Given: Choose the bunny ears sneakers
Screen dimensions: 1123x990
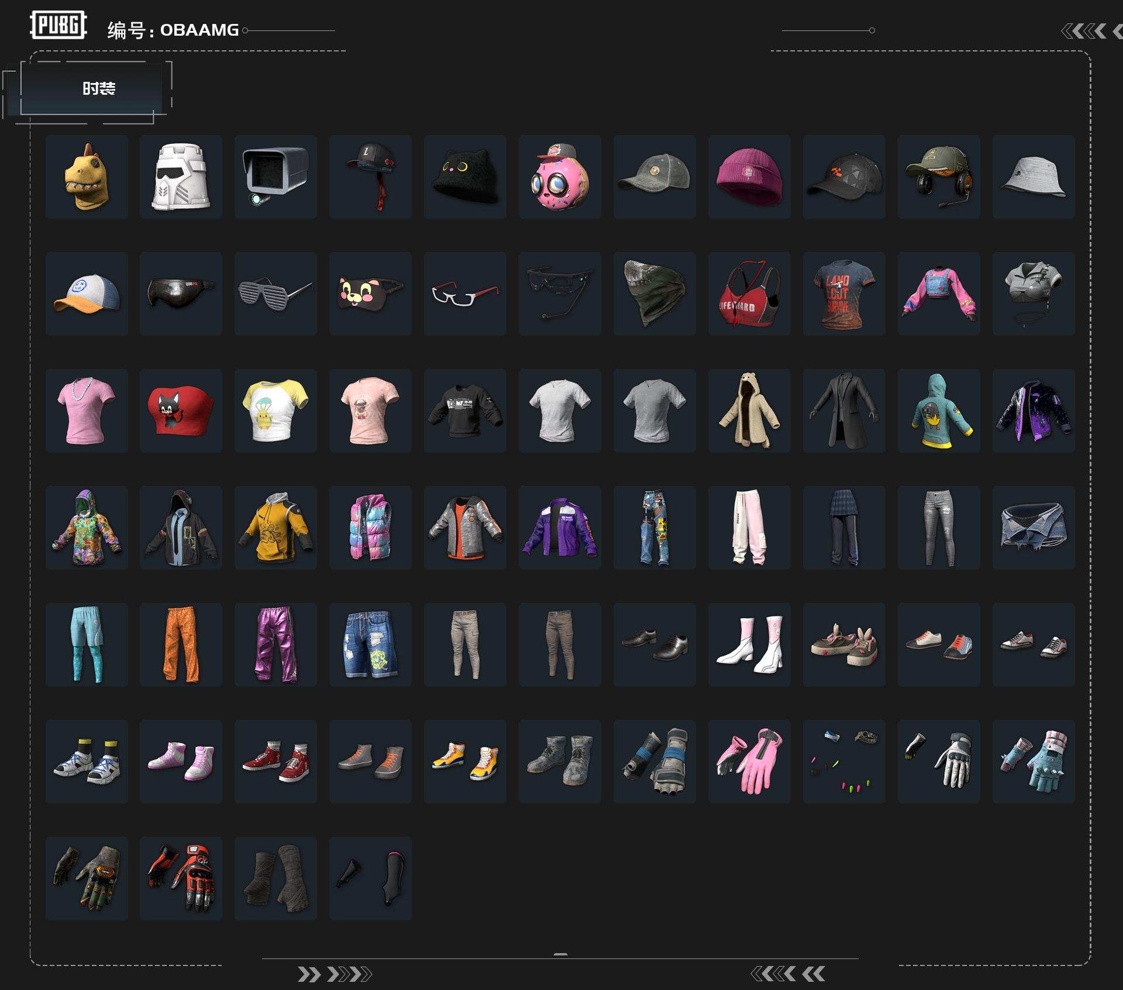Looking at the screenshot, I should [x=843, y=644].
